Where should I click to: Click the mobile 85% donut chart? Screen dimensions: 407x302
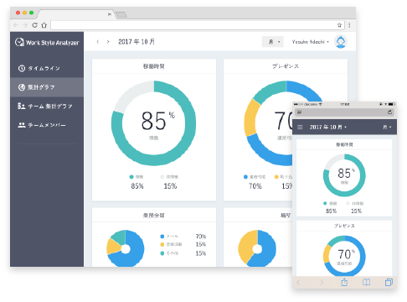[x=344, y=175]
